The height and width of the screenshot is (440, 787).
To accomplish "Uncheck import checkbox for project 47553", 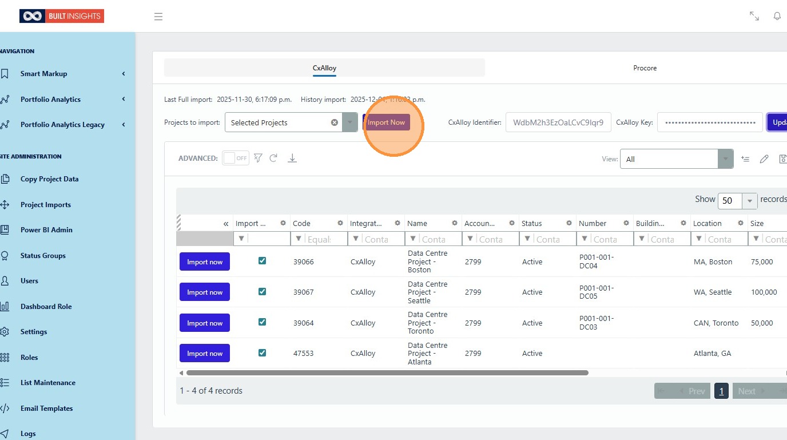I will click(262, 353).
